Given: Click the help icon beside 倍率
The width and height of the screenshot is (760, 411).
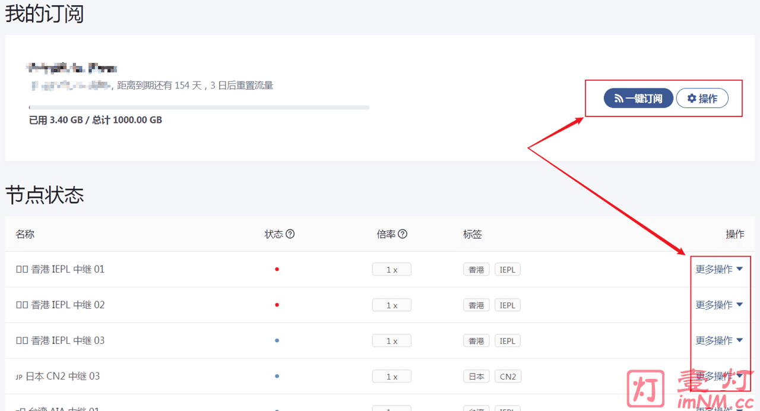Looking at the screenshot, I should point(403,234).
